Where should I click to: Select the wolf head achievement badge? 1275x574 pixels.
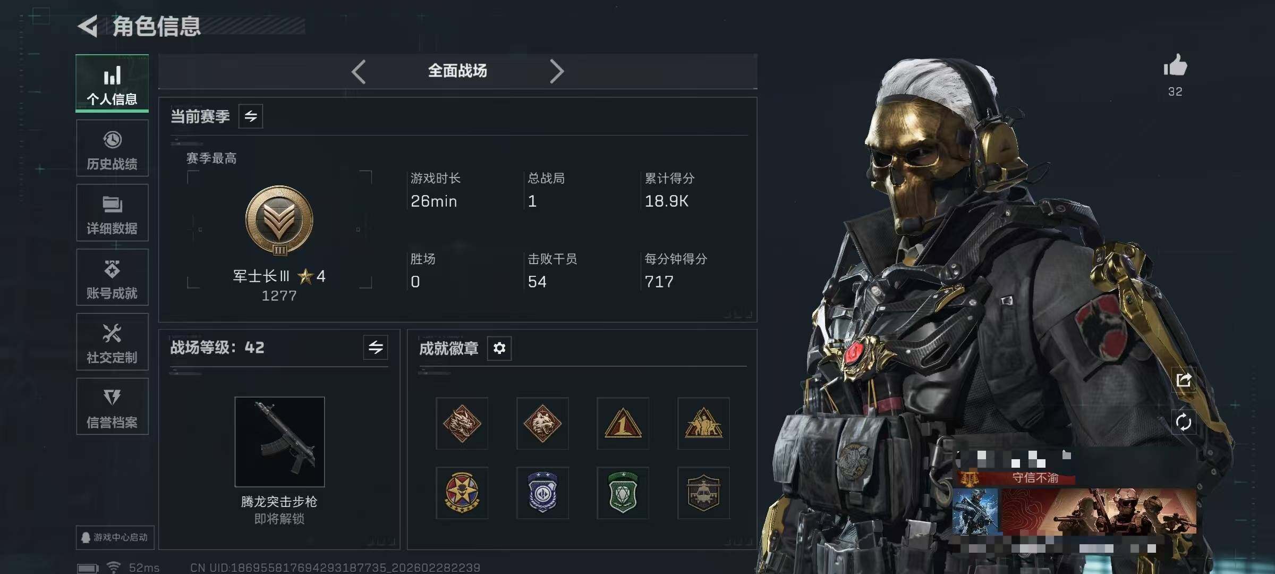point(542,424)
